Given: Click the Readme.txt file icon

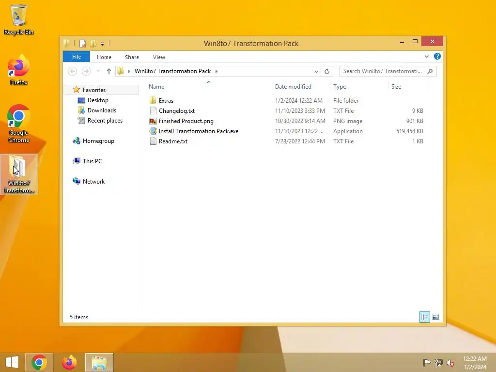Looking at the screenshot, I should click(153, 141).
